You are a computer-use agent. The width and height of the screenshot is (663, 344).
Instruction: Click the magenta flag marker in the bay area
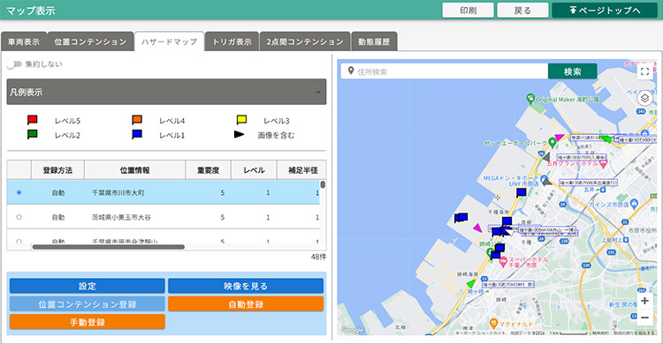[x=477, y=228]
